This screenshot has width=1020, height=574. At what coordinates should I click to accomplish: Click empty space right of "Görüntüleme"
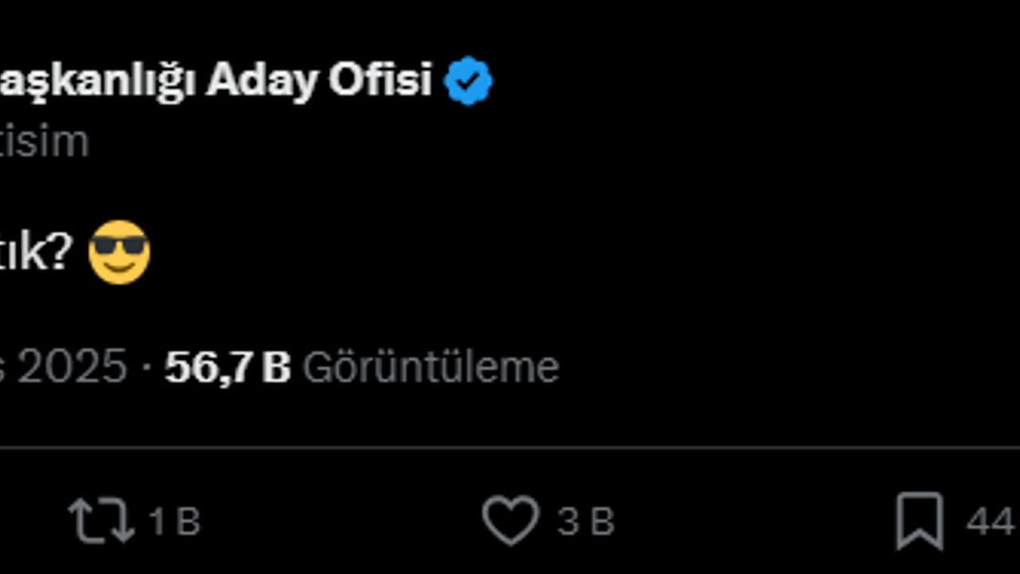[757, 368]
